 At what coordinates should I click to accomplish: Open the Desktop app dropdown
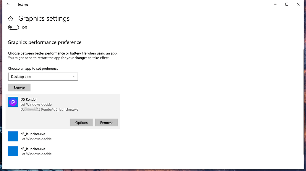43,77
